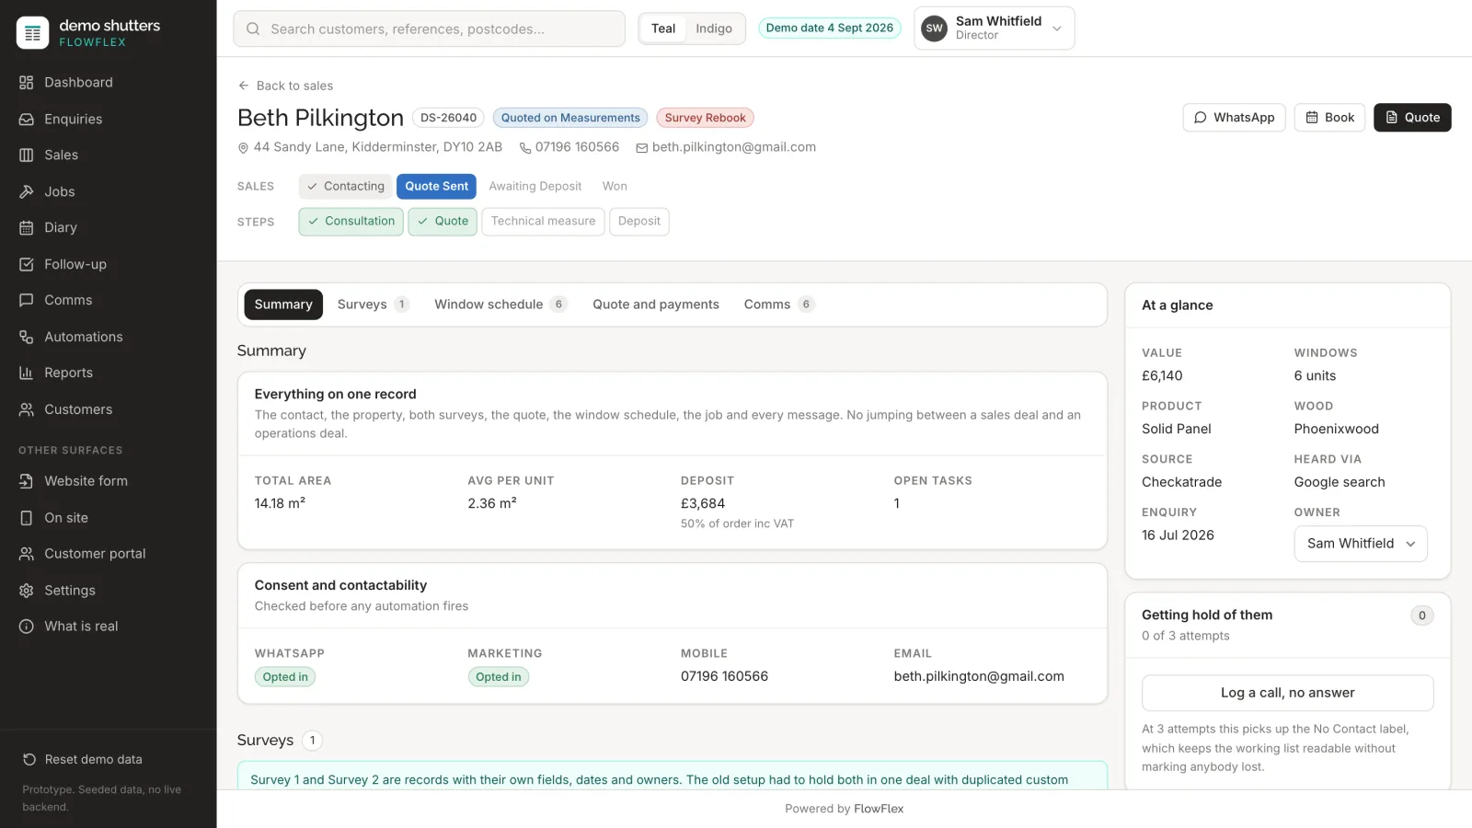Click the black Quote button
The image size is (1472, 828).
(1412, 118)
